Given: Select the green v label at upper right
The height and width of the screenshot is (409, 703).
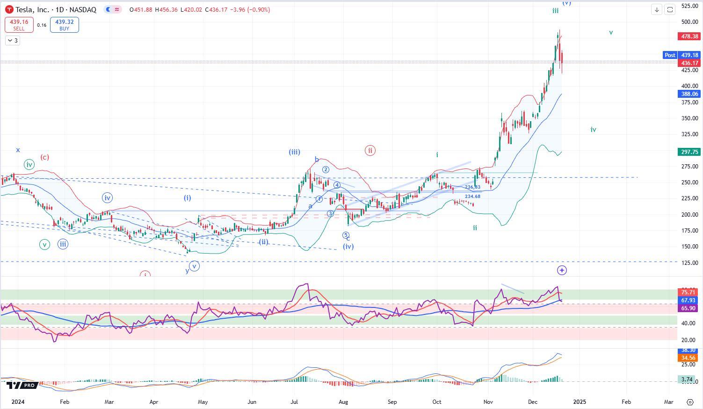Looking at the screenshot, I should pyautogui.click(x=611, y=33).
